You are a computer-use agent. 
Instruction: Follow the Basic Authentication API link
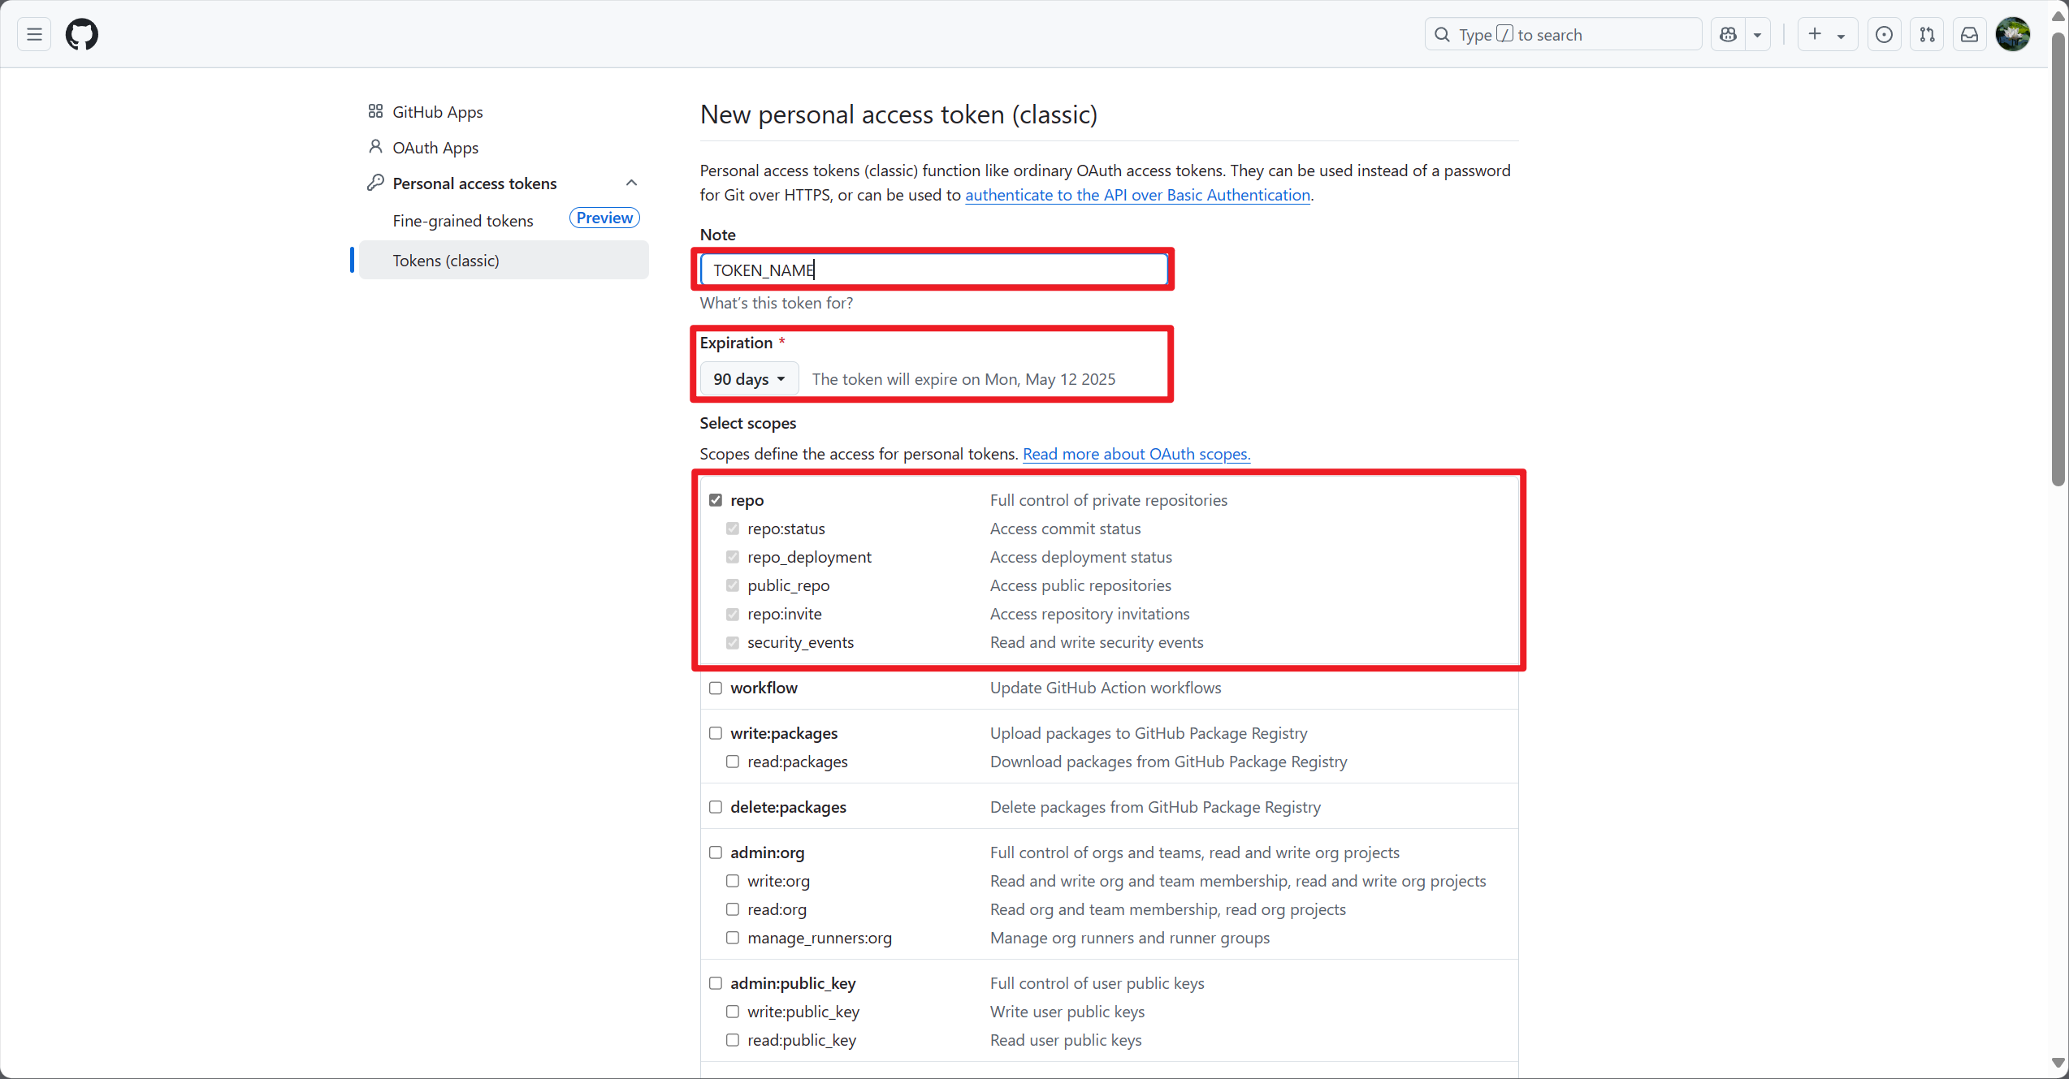pyautogui.click(x=1136, y=195)
